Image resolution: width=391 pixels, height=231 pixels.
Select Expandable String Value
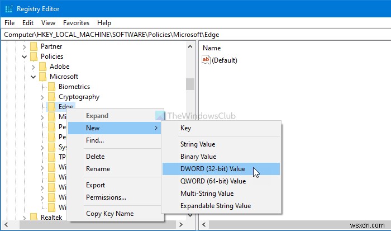tap(221, 206)
